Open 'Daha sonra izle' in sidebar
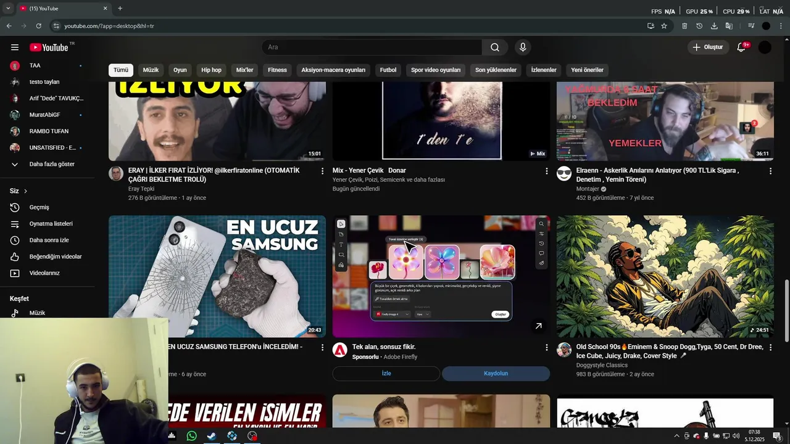The image size is (790, 444). click(x=47, y=240)
